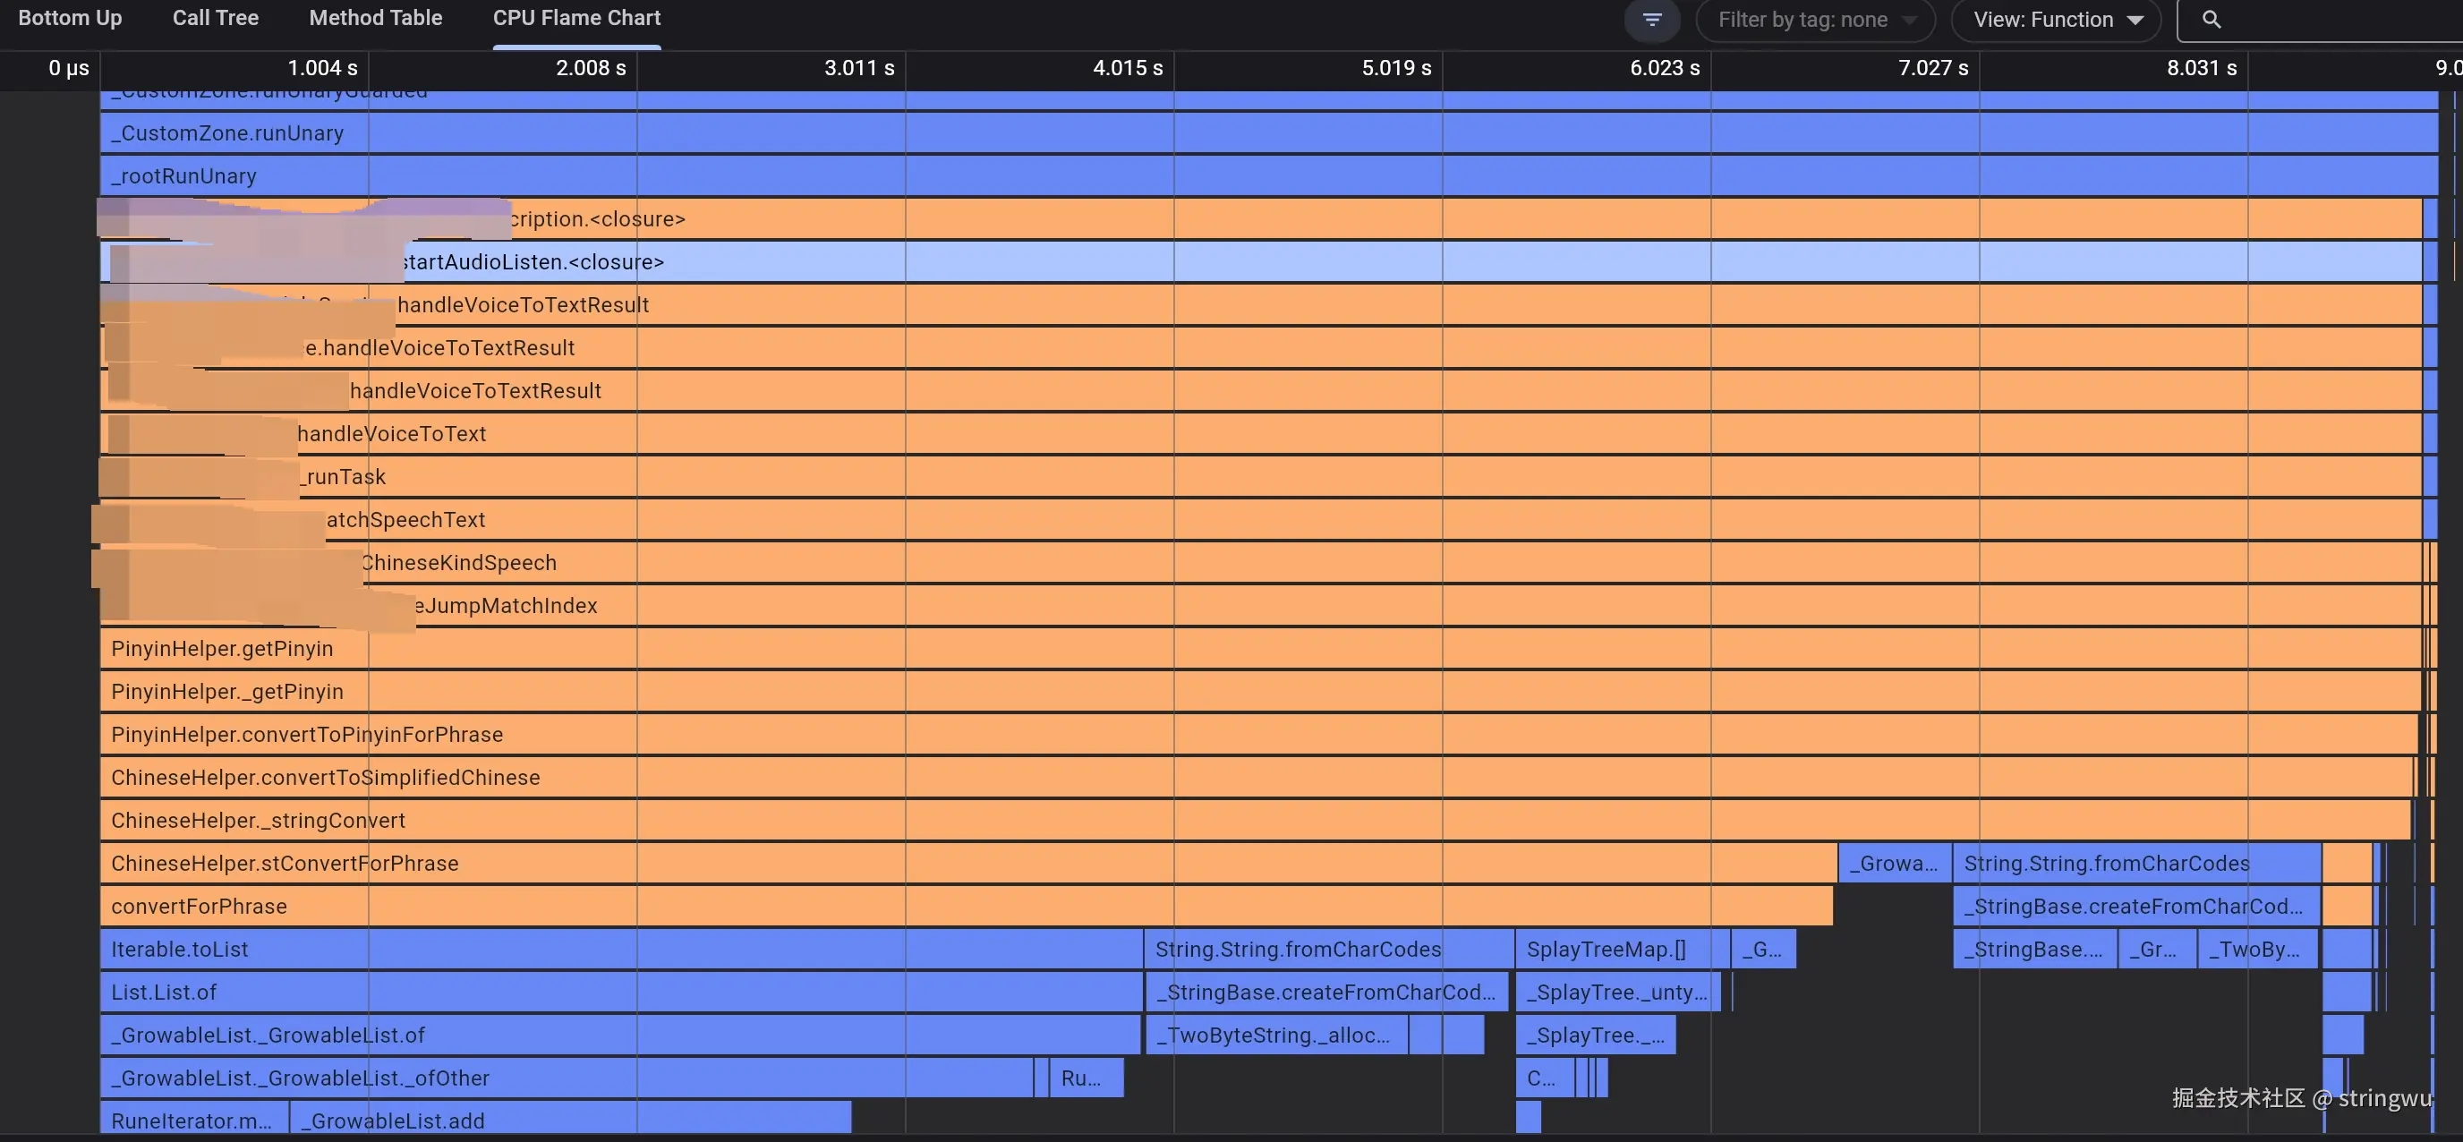2463x1142 pixels.
Task: Switch to the Bottom Up tab
Action: (70, 18)
